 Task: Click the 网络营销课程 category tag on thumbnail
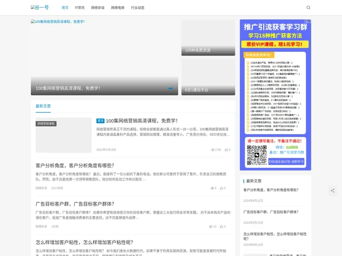(46, 124)
